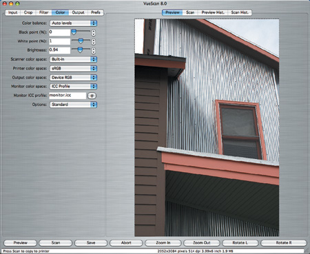
Task: Rotate the image right with Rotate R
Action: (x=284, y=243)
